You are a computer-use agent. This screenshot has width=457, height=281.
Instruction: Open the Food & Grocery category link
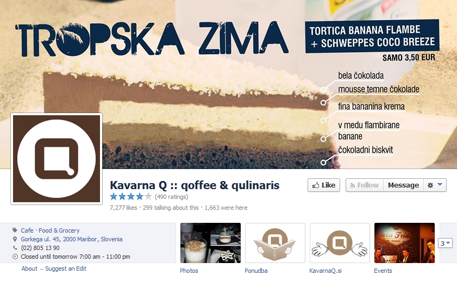[x=59, y=230]
